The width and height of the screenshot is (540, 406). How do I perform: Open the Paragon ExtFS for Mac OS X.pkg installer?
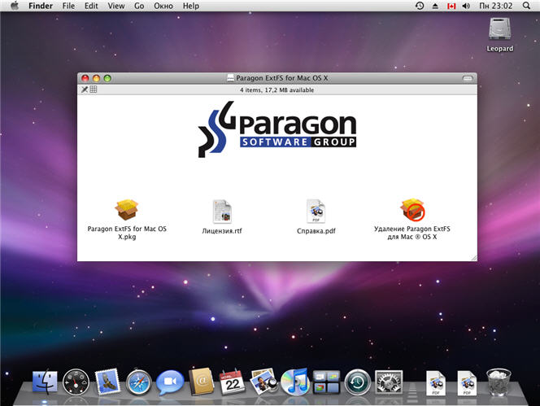coord(126,210)
